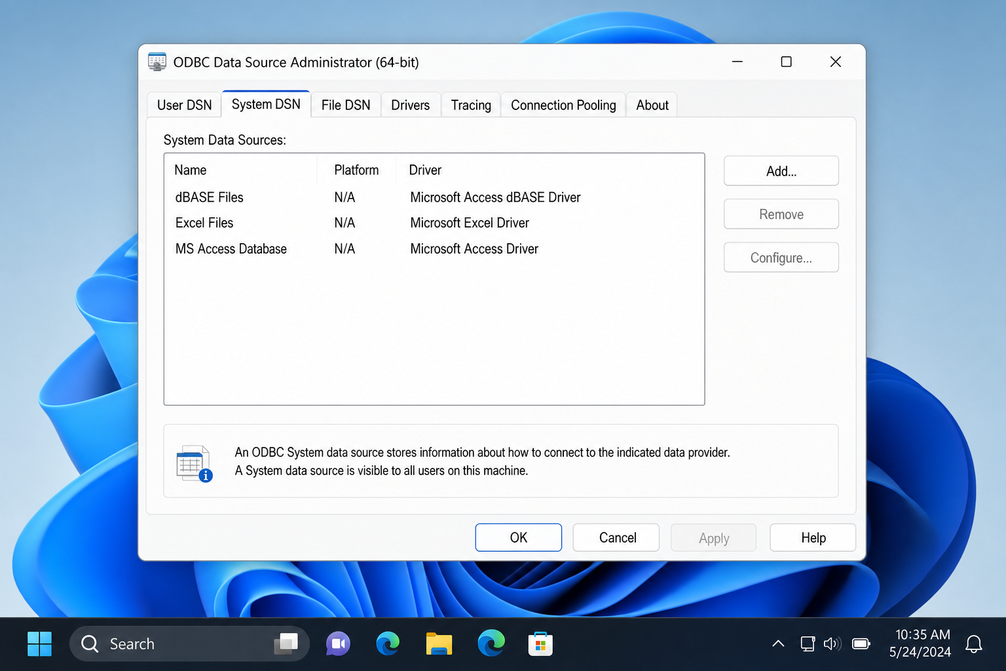Screen dimensions: 1006x671
Task: Click the data source info icon
Action: [x=194, y=463]
